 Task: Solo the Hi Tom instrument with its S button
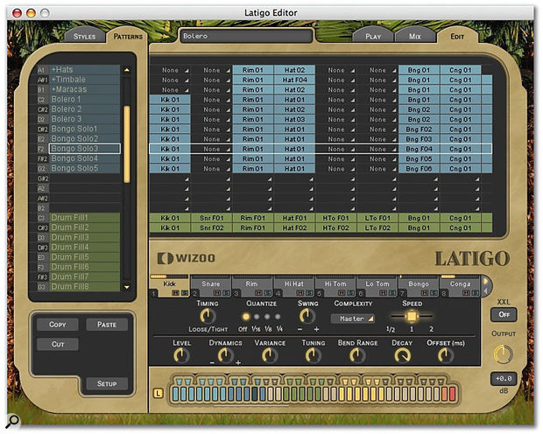point(350,293)
